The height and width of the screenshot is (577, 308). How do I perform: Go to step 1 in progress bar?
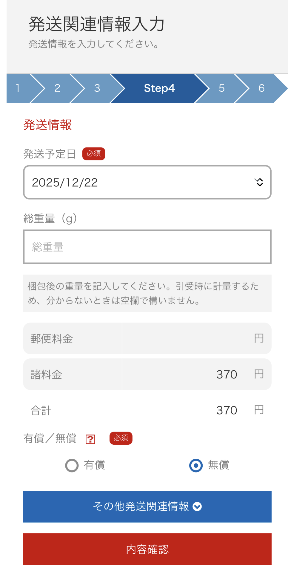tap(18, 88)
